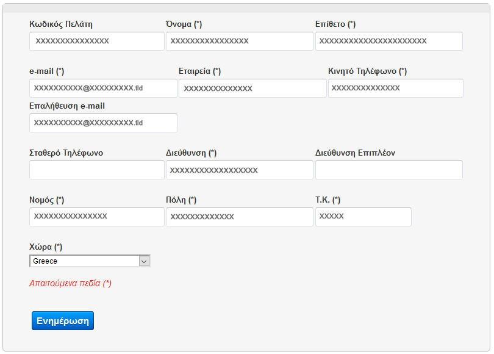494x354 pixels.
Task: Select the Επίθετο input field
Action: pos(388,42)
